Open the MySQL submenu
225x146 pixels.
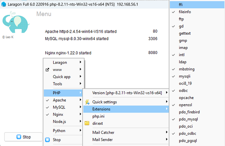63,107
